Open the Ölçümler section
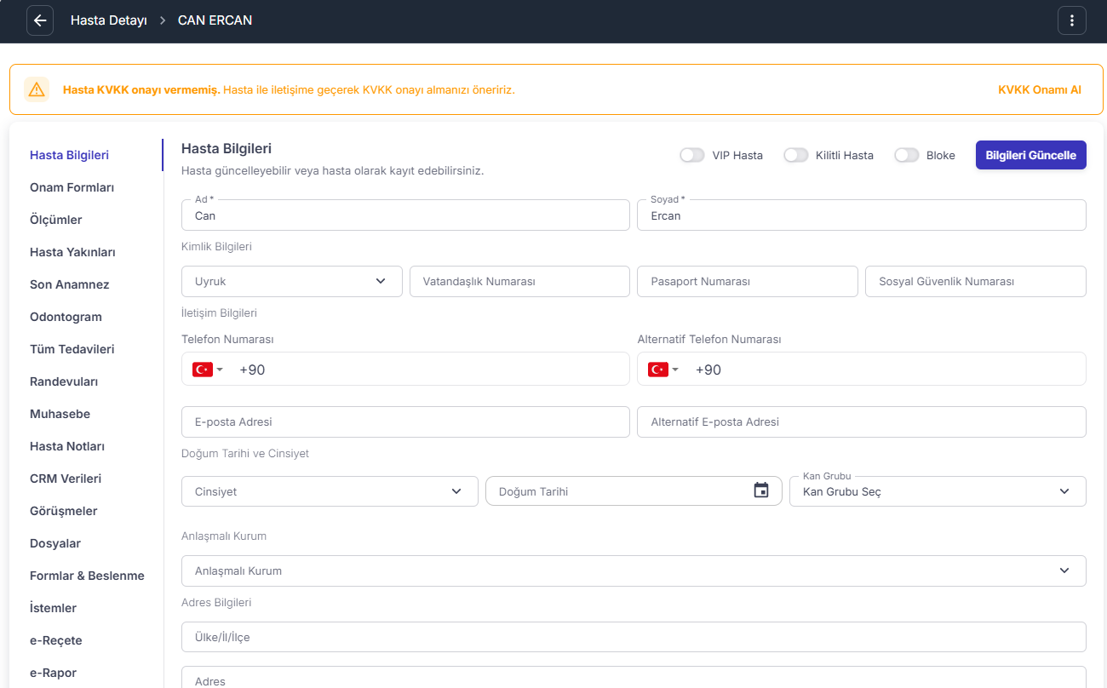The width and height of the screenshot is (1107, 688). click(x=56, y=220)
